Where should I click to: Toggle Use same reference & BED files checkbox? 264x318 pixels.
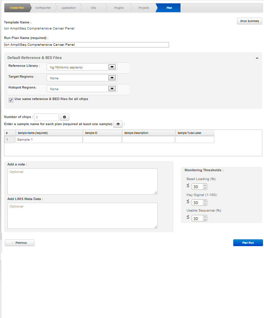coord(11,100)
